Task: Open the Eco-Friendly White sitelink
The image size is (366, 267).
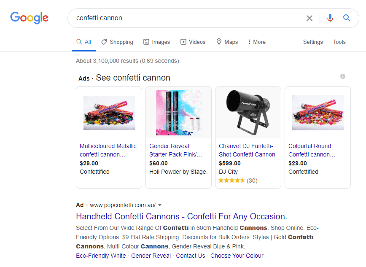Action: (101, 256)
